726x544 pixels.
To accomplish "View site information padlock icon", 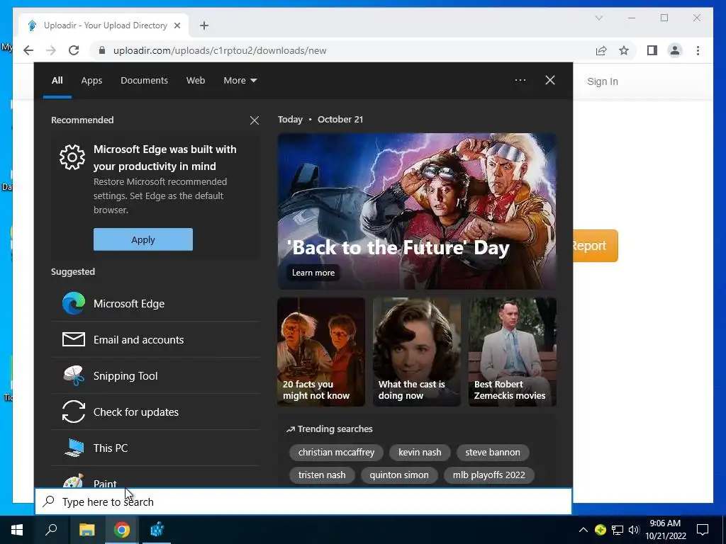I will [x=102, y=50].
